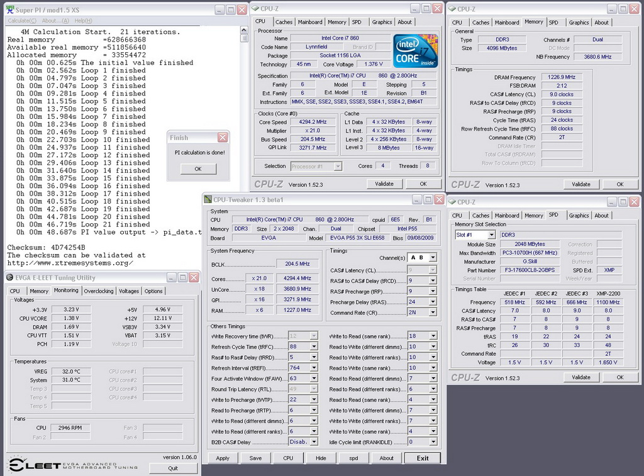
Task: Open the Help menu in Super PI
Action: click(x=84, y=21)
